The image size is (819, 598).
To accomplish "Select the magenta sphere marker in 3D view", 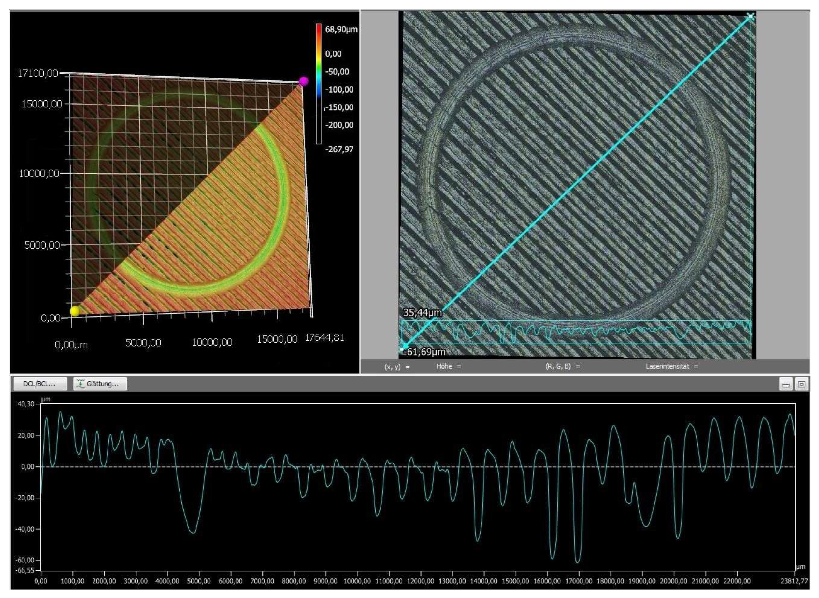I will point(303,81).
